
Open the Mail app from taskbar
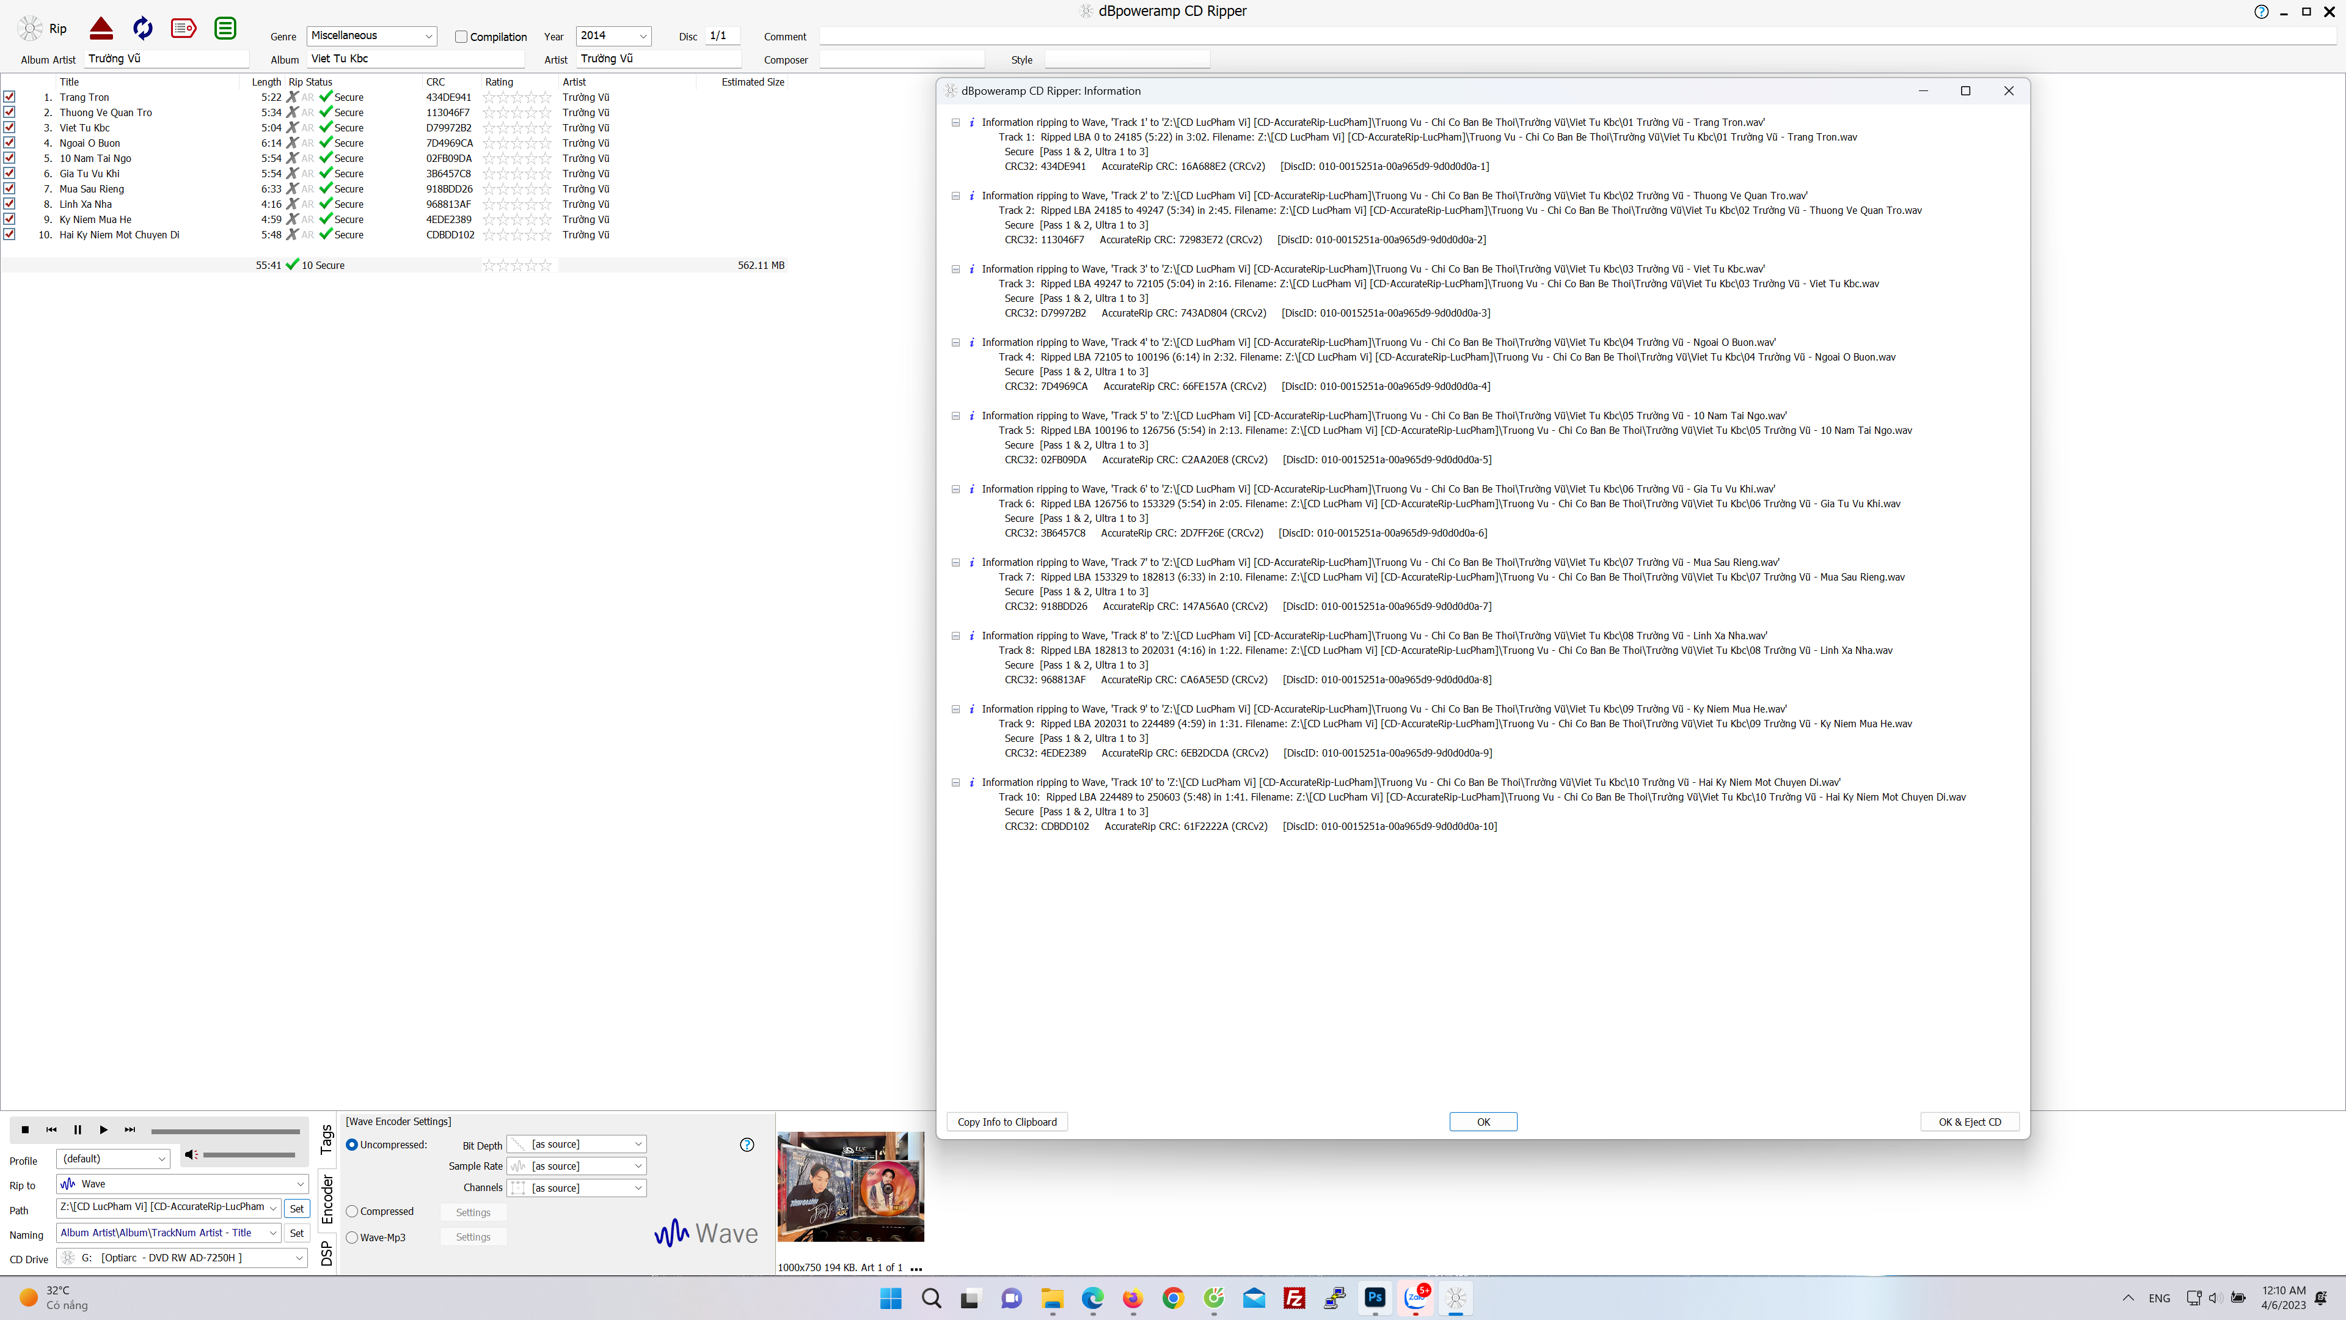pyautogui.click(x=1254, y=1298)
